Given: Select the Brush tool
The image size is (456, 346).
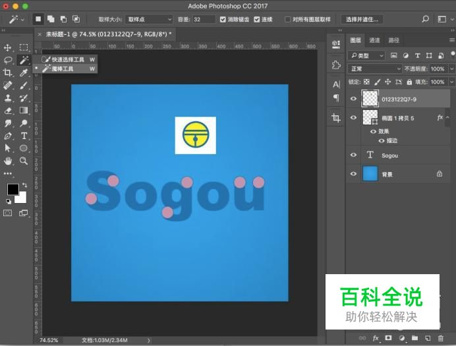Looking at the screenshot, I should (24, 85).
